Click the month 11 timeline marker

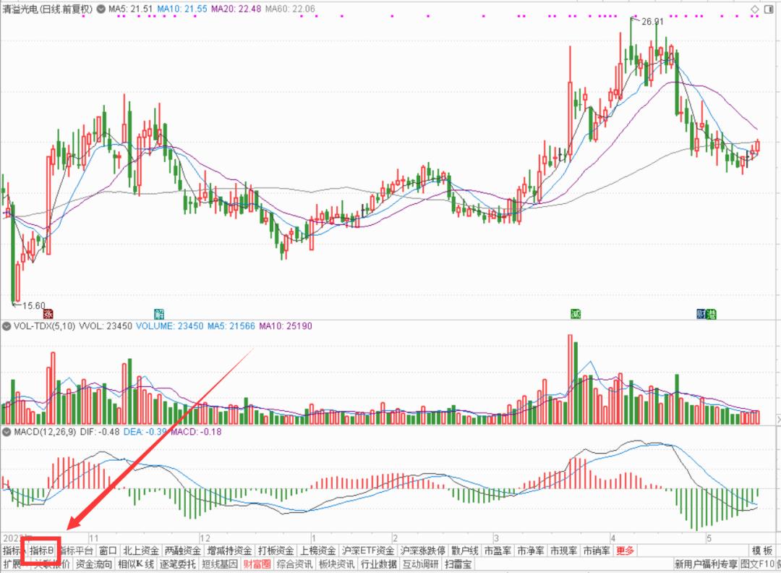pos(93,538)
